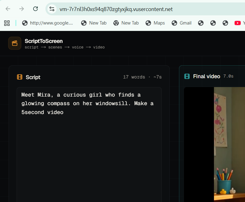Click into the script text area
This screenshot has width=245, height=202.
pyautogui.click(x=89, y=144)
